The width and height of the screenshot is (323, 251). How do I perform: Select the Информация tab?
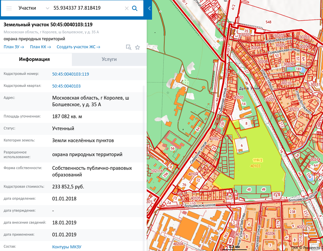point(34,59)
